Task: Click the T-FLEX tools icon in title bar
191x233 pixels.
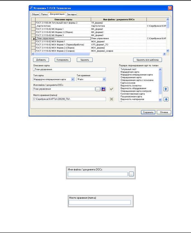Action: pyautogui.click(x=31, y=8)
